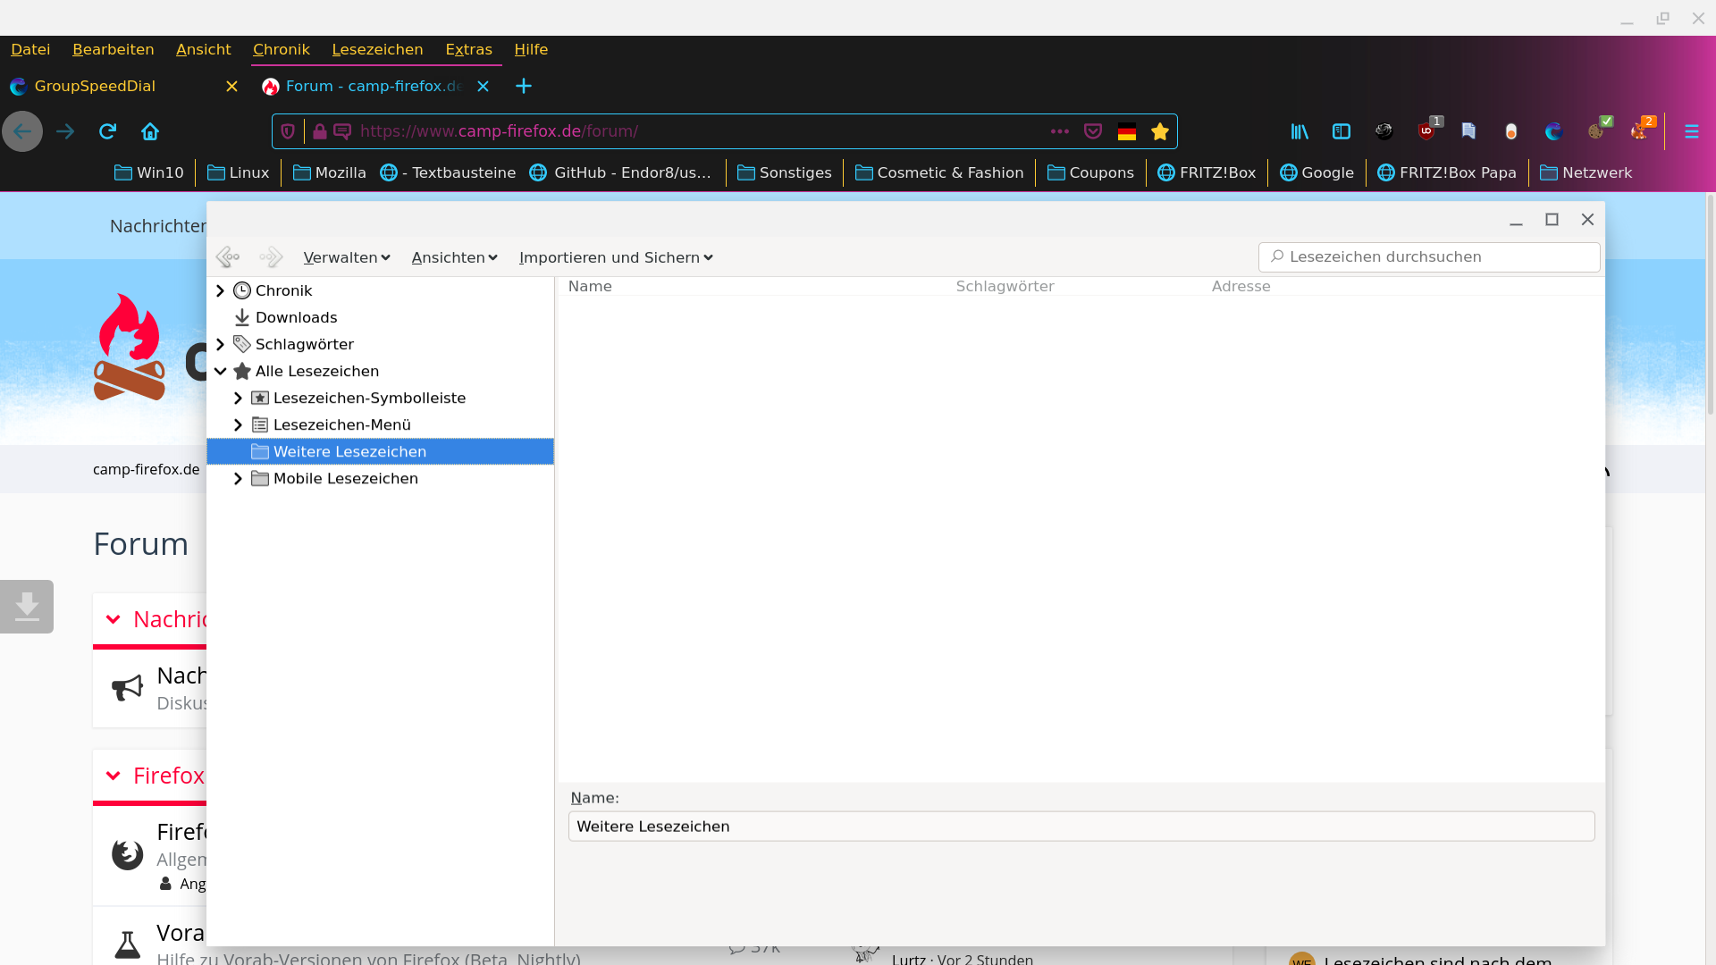Save the page with the Pocket icon
Viewport: 1716px width, 965px height.
(x=1093, y=131)
